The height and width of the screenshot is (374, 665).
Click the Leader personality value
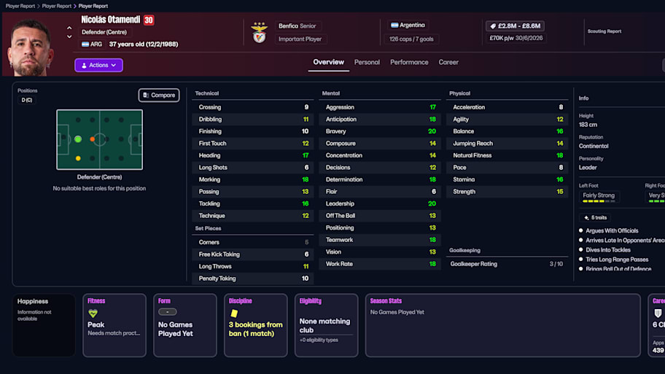pyautogui.click(x=588, y=168)
